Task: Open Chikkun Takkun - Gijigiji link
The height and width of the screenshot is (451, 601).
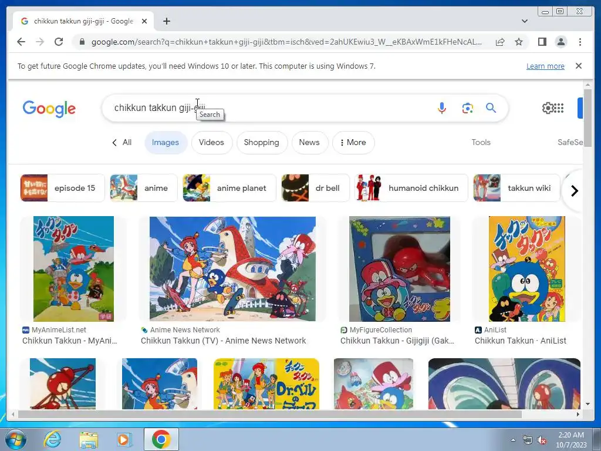Action: pyautogui.click(x=397, y=341)
